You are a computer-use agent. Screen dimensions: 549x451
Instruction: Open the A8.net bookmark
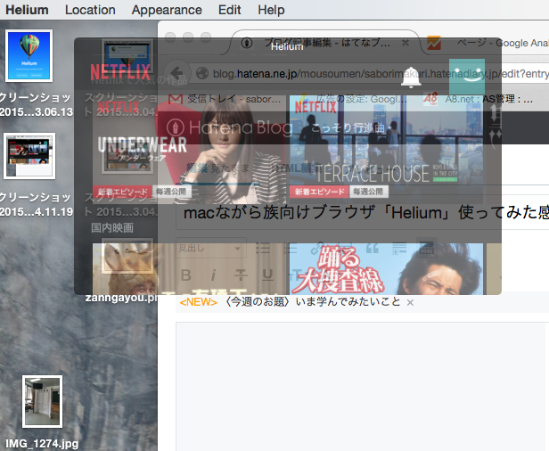point(478,100)
